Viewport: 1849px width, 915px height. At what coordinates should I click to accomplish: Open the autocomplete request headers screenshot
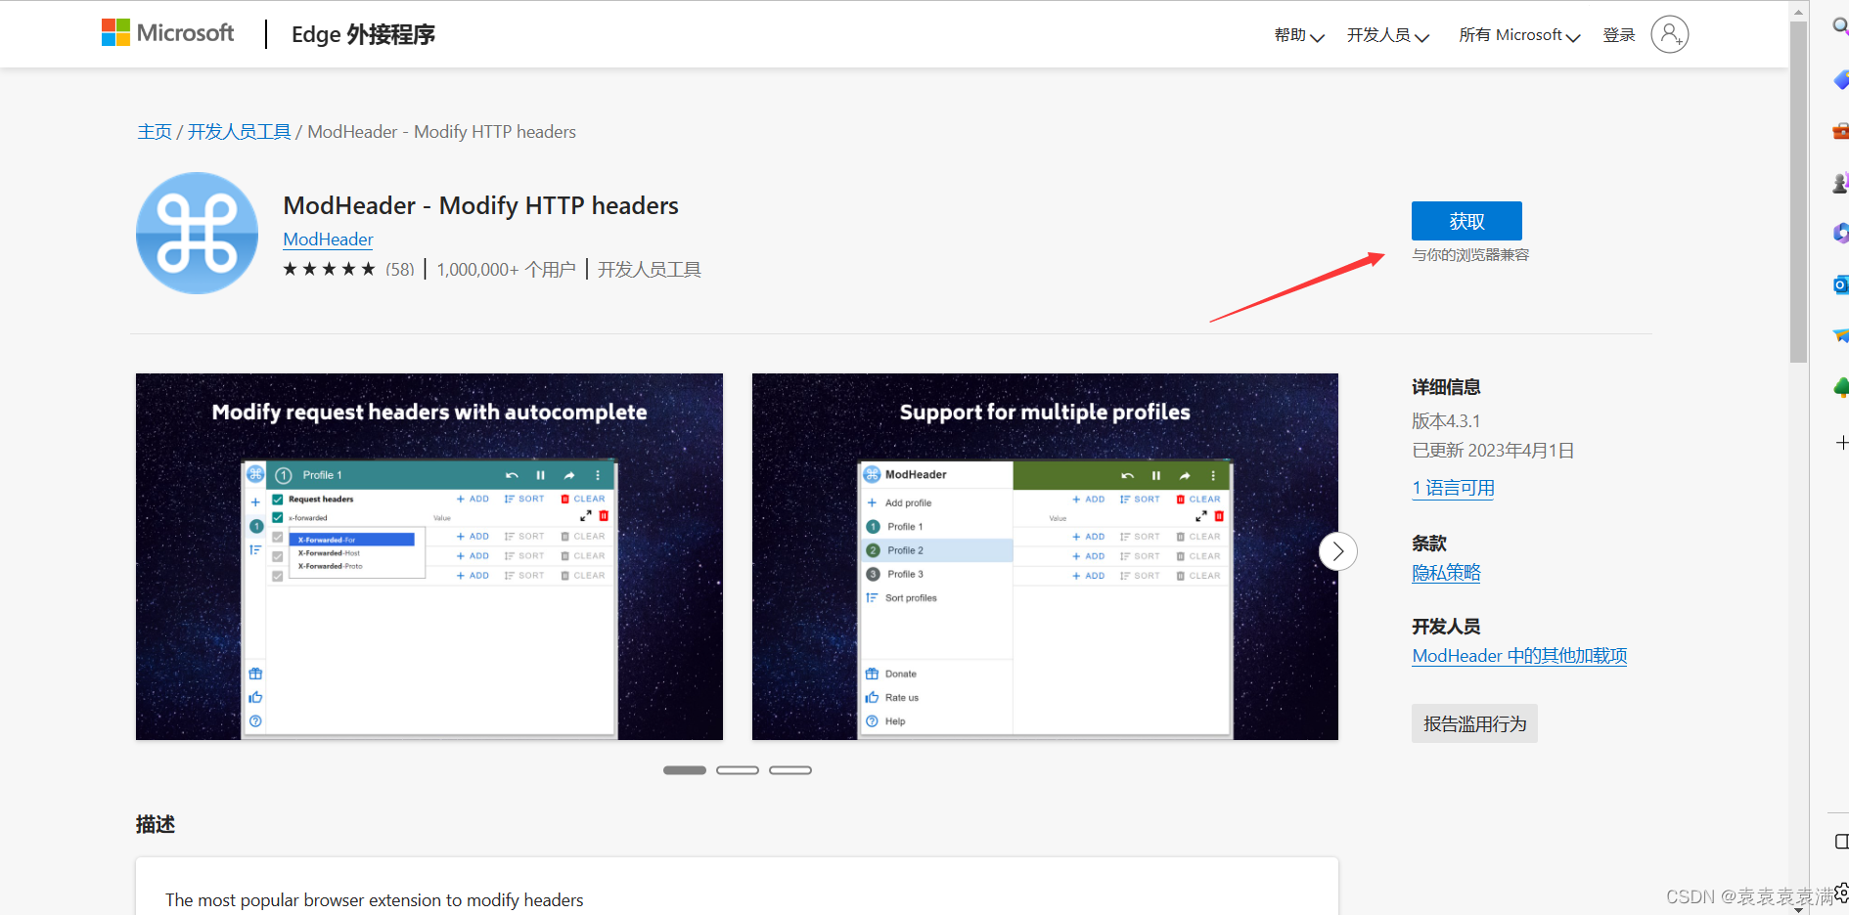tap(429, 556)
